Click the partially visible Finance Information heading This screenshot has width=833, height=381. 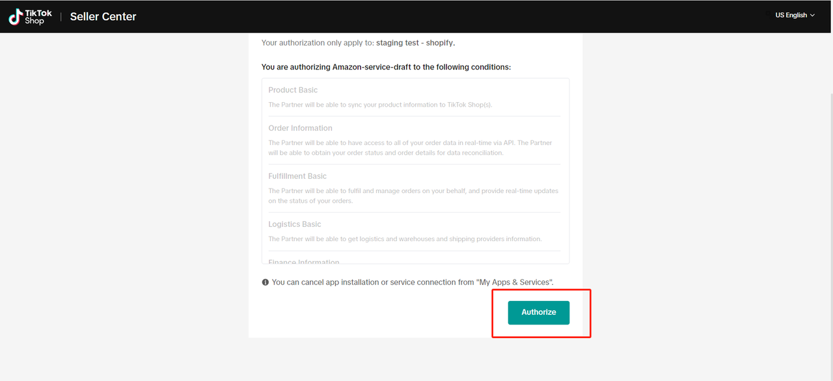click(304, 262)
